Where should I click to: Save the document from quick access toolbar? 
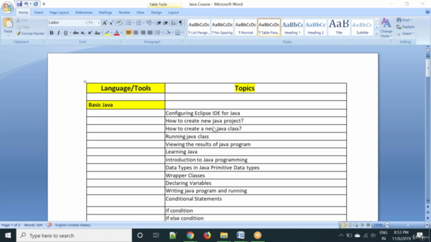[19, 4]
